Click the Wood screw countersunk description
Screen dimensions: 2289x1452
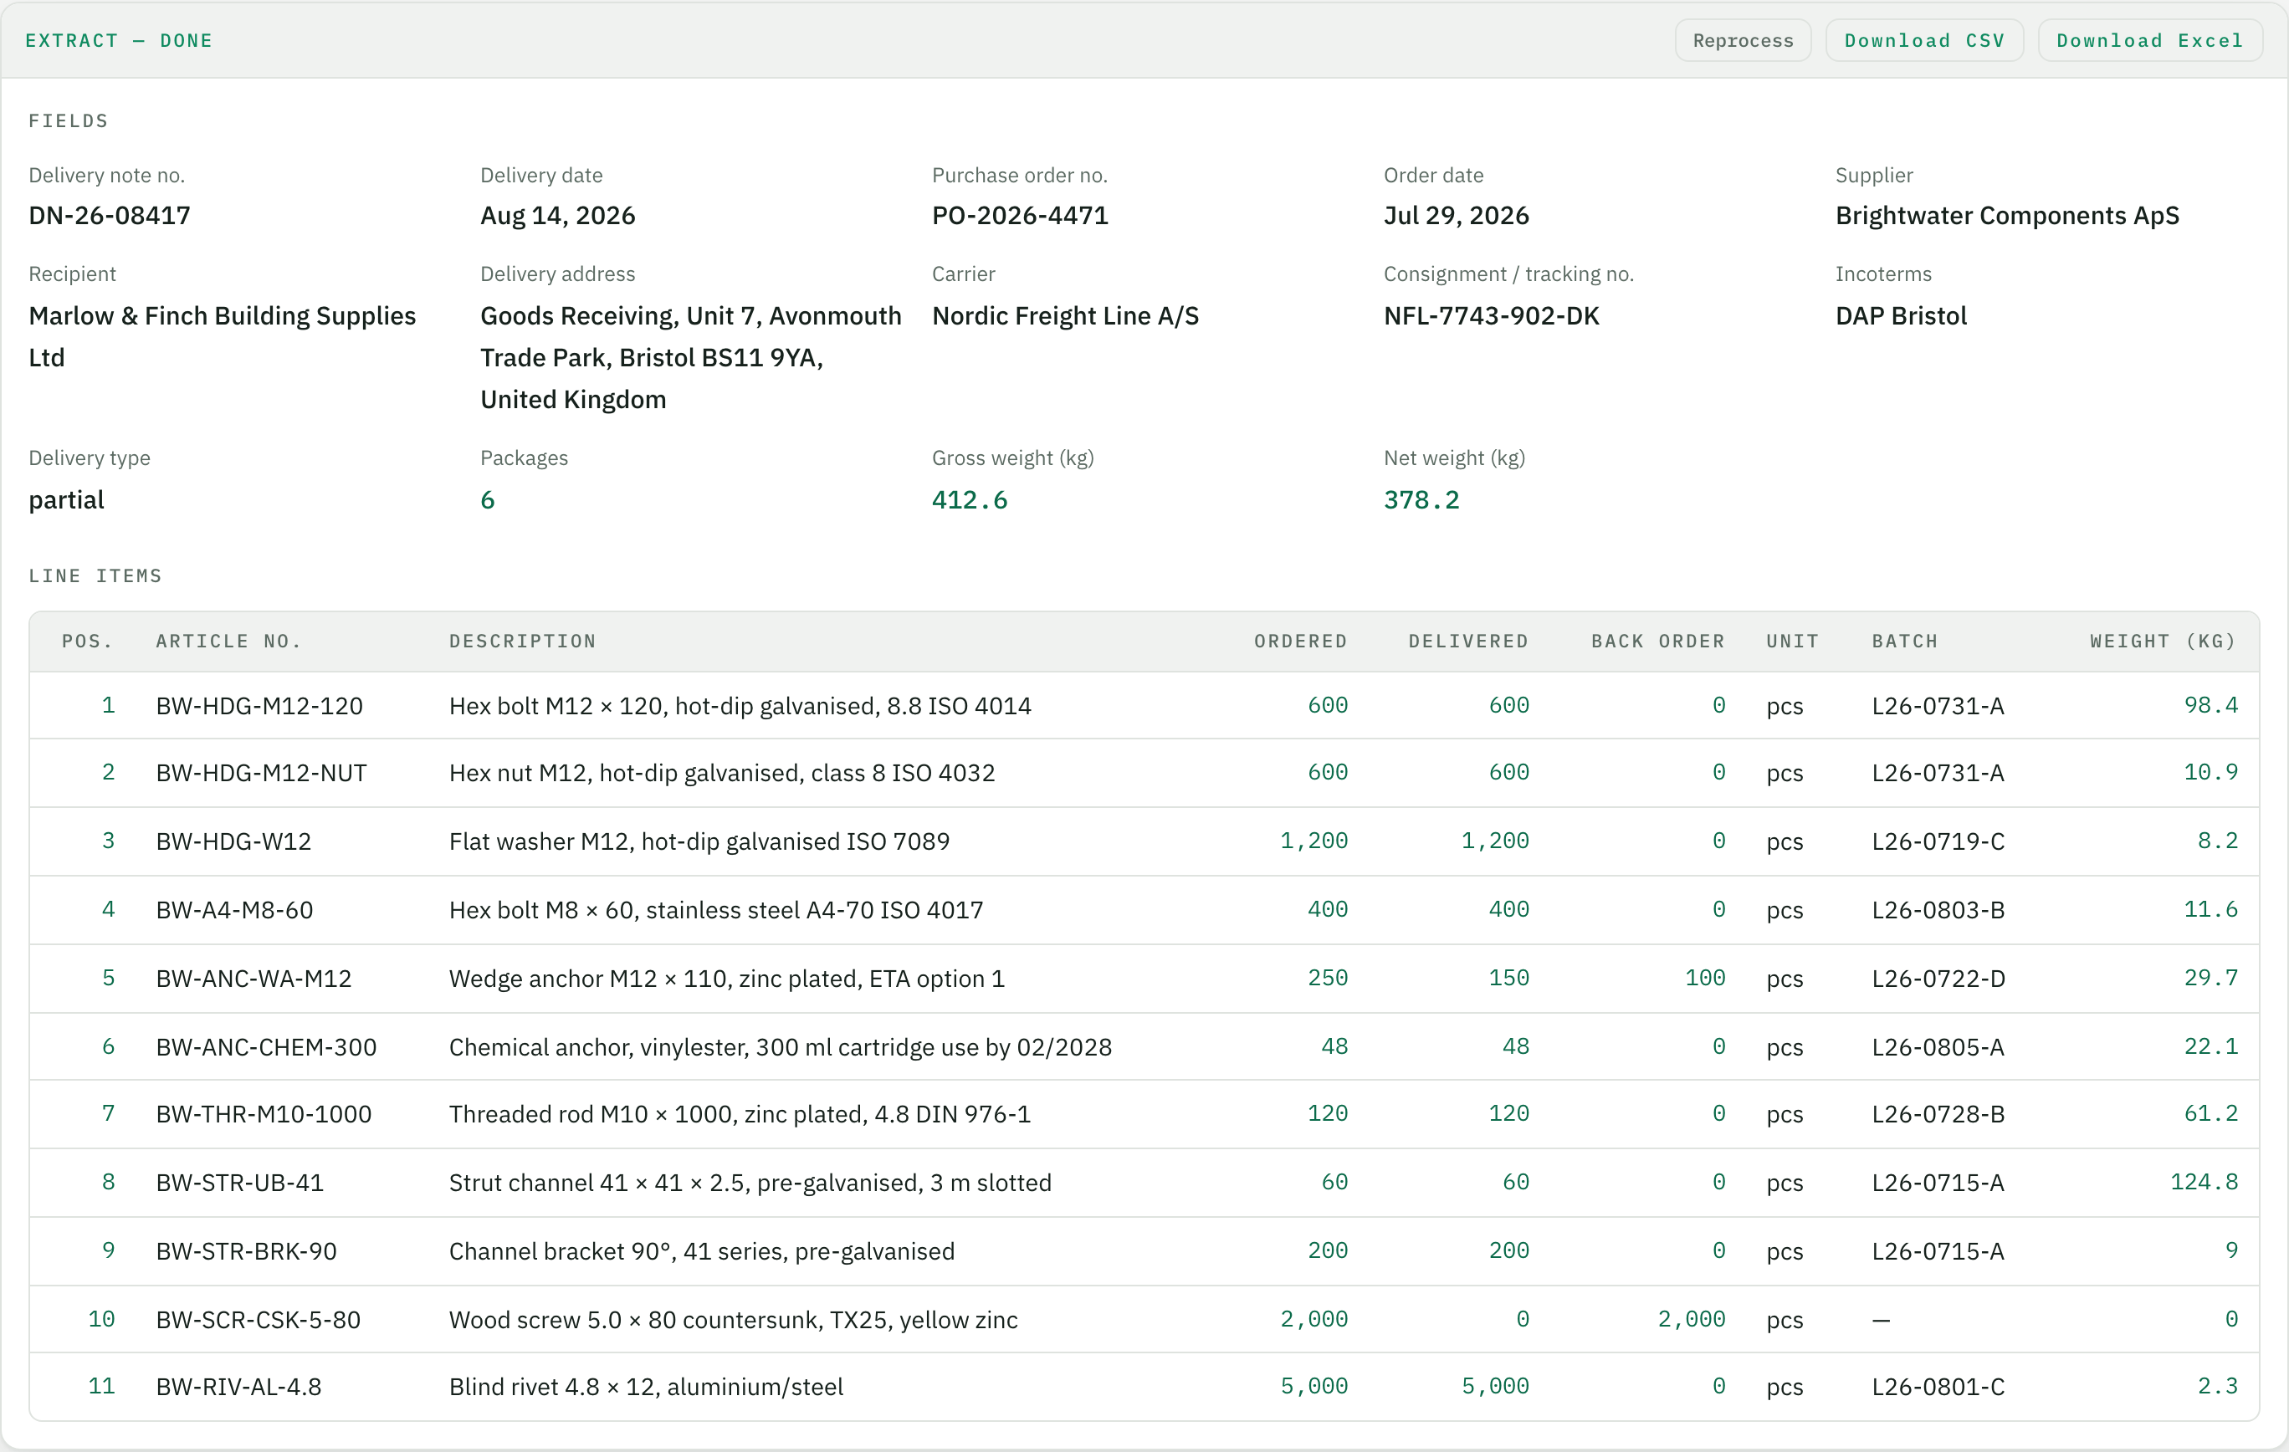[733, 1320]
